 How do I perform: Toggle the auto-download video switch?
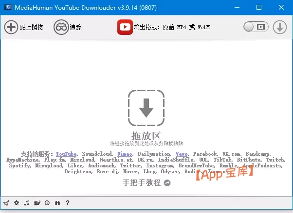pos(256,27)
